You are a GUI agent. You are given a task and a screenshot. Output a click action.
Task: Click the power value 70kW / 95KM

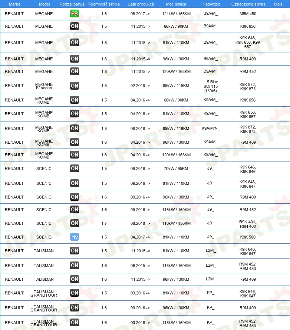(x=176, y=169)
